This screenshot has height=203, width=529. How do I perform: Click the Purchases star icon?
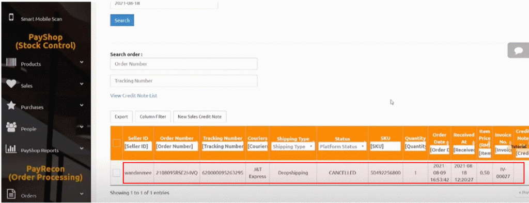11,106
